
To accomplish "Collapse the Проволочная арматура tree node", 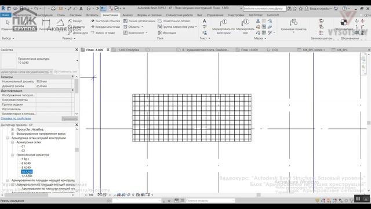I will click(x=13, y=155).
